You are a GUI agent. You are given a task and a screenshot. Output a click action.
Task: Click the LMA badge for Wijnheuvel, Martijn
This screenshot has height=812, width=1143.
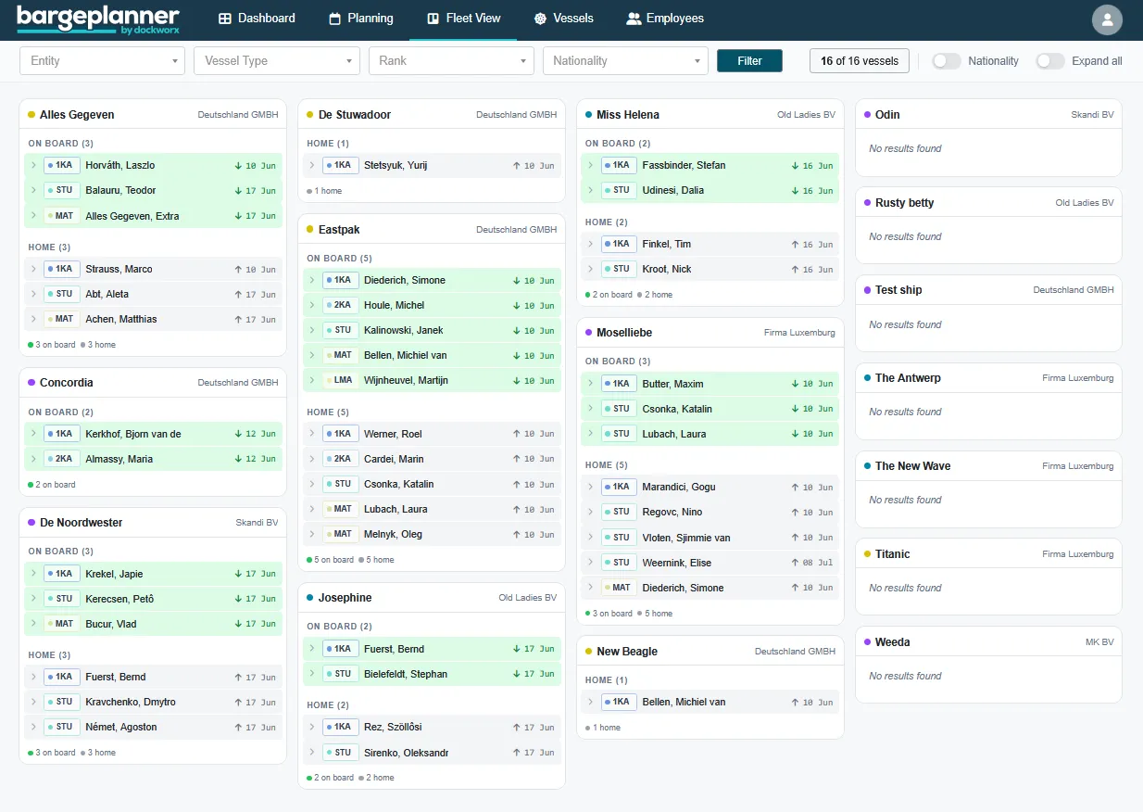[341, 381]
